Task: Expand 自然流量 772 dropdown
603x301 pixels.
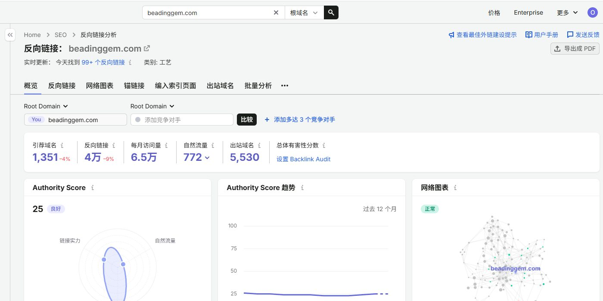Action: click(197, 157)
